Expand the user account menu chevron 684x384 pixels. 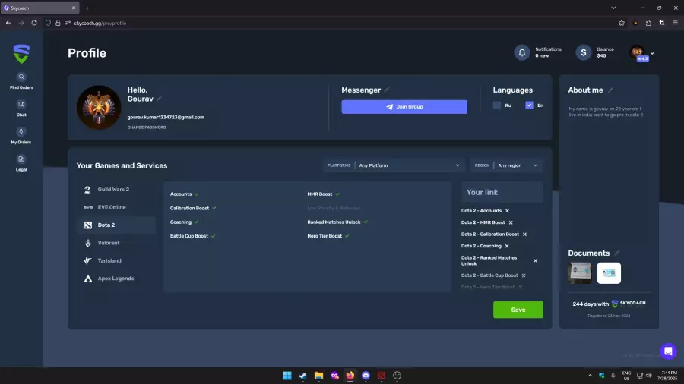pos(652,53)
